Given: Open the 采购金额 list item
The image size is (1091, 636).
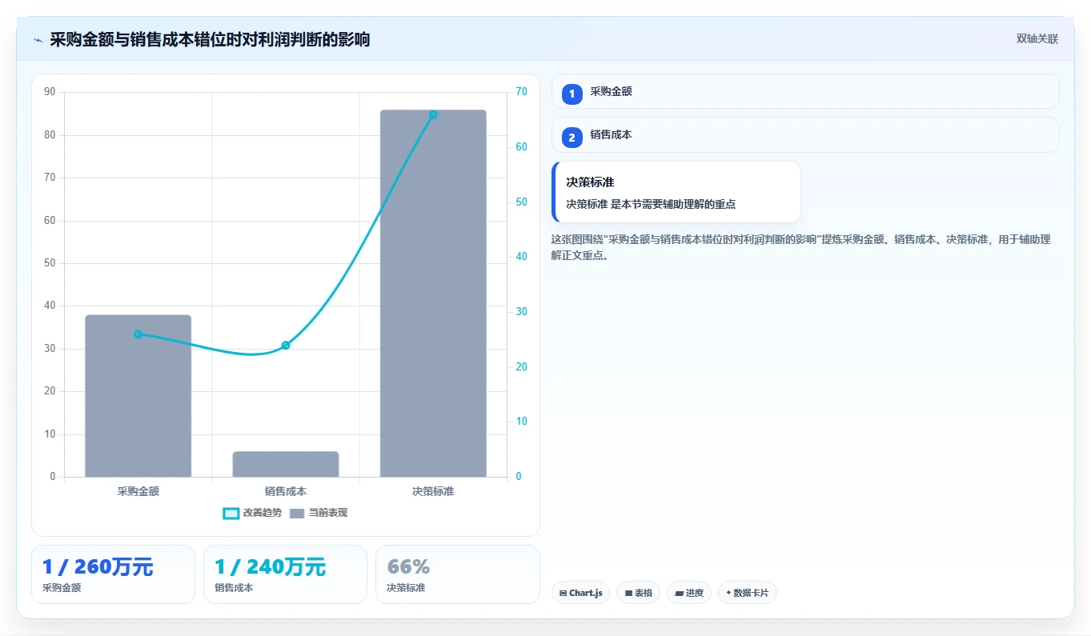Looking at the screenshot, I should 805,91.
